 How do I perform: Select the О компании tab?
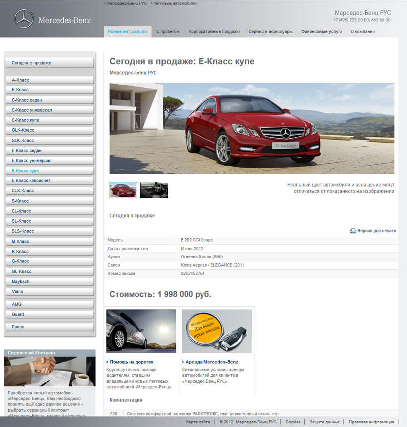363,32
